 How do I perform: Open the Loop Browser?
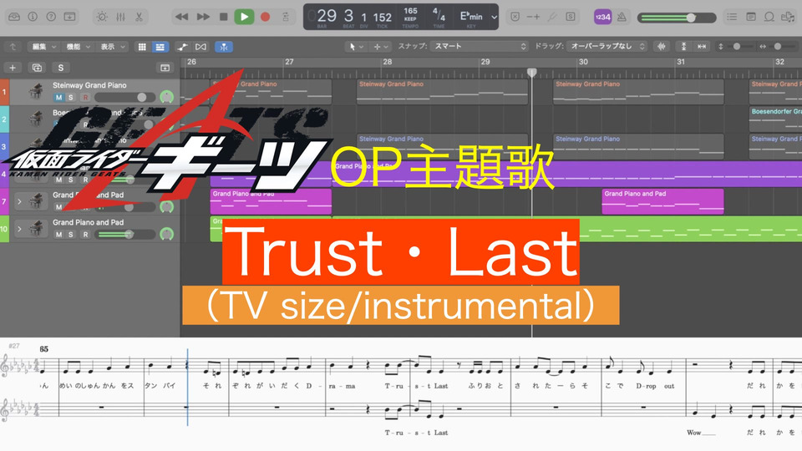click(769, 17)
